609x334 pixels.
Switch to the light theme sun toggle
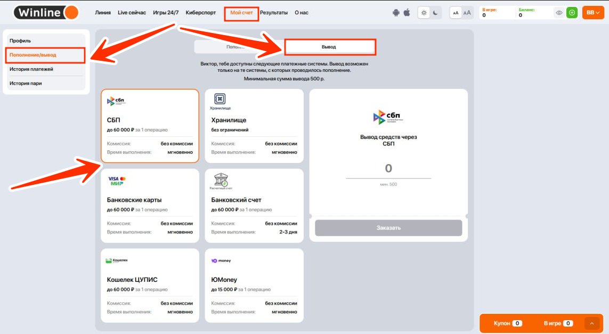[424, 13]
